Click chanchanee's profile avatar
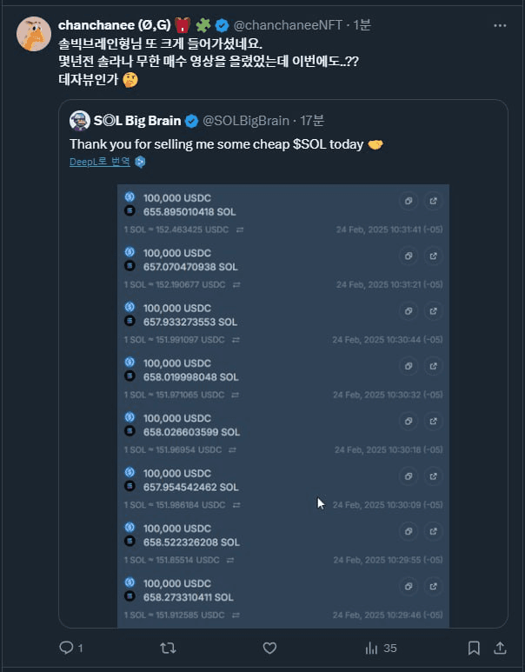 [33, 33]
